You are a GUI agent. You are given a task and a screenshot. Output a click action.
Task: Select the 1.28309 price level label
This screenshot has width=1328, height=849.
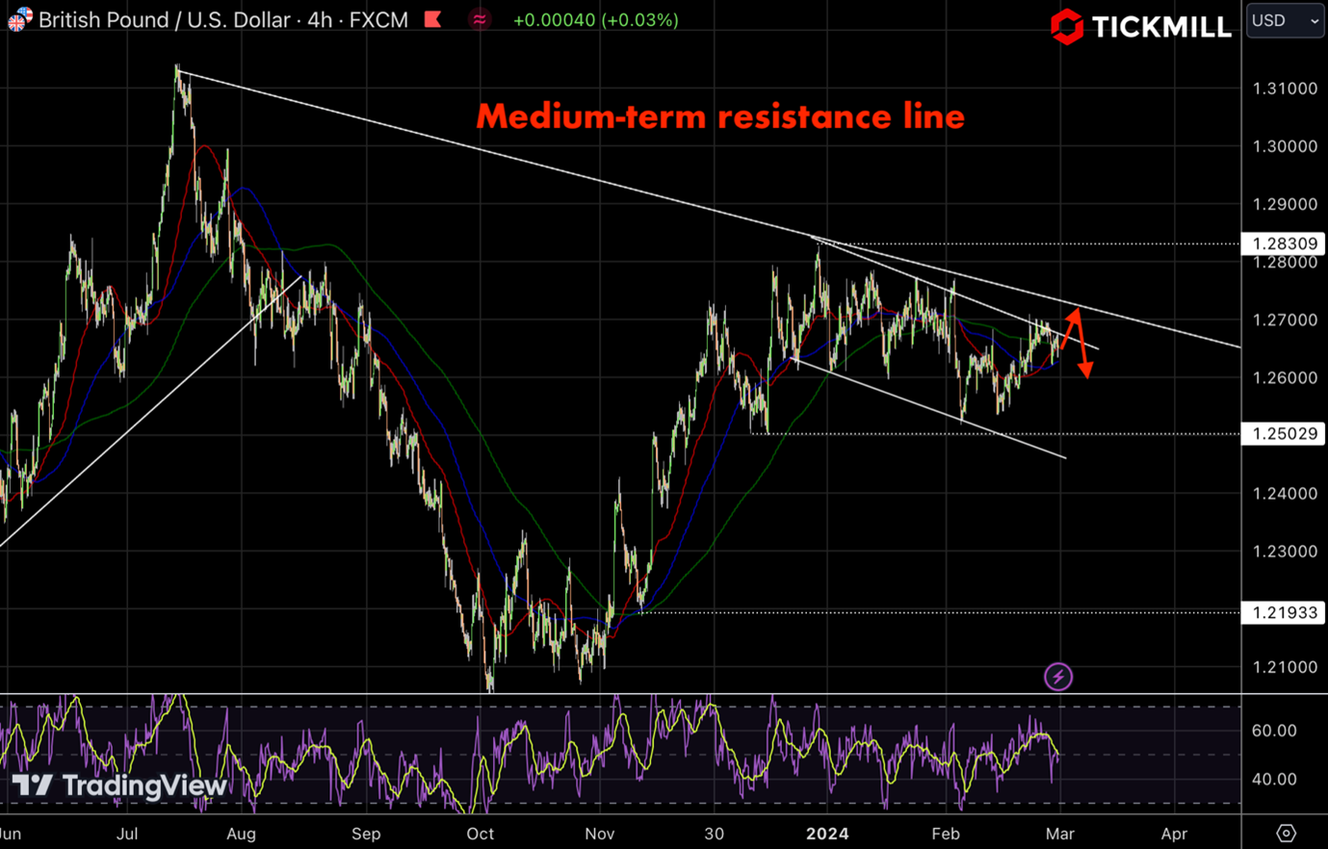(1285, 244)
